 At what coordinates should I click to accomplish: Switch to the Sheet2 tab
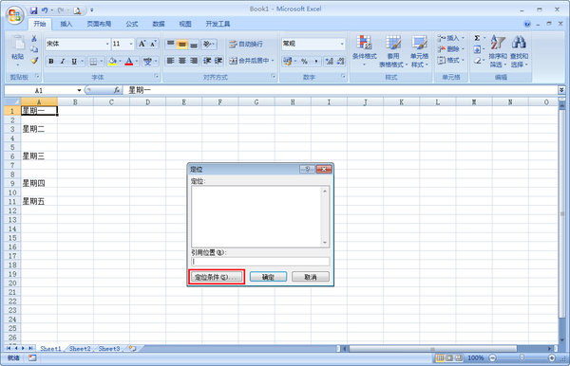pyautogui.click(x=80, y=348)
